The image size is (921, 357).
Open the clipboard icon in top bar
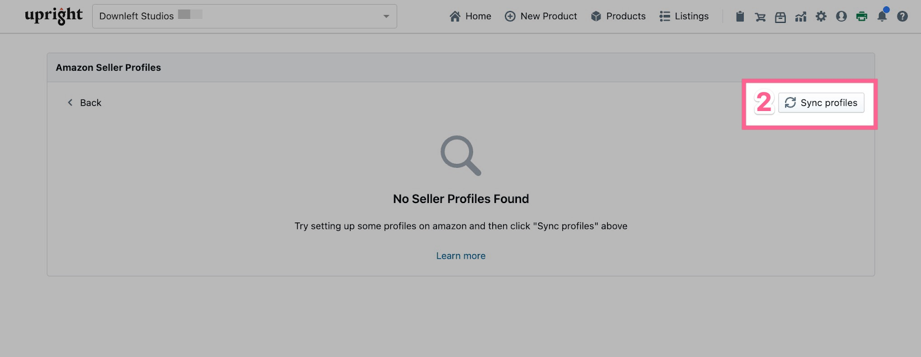click(740, 17)
